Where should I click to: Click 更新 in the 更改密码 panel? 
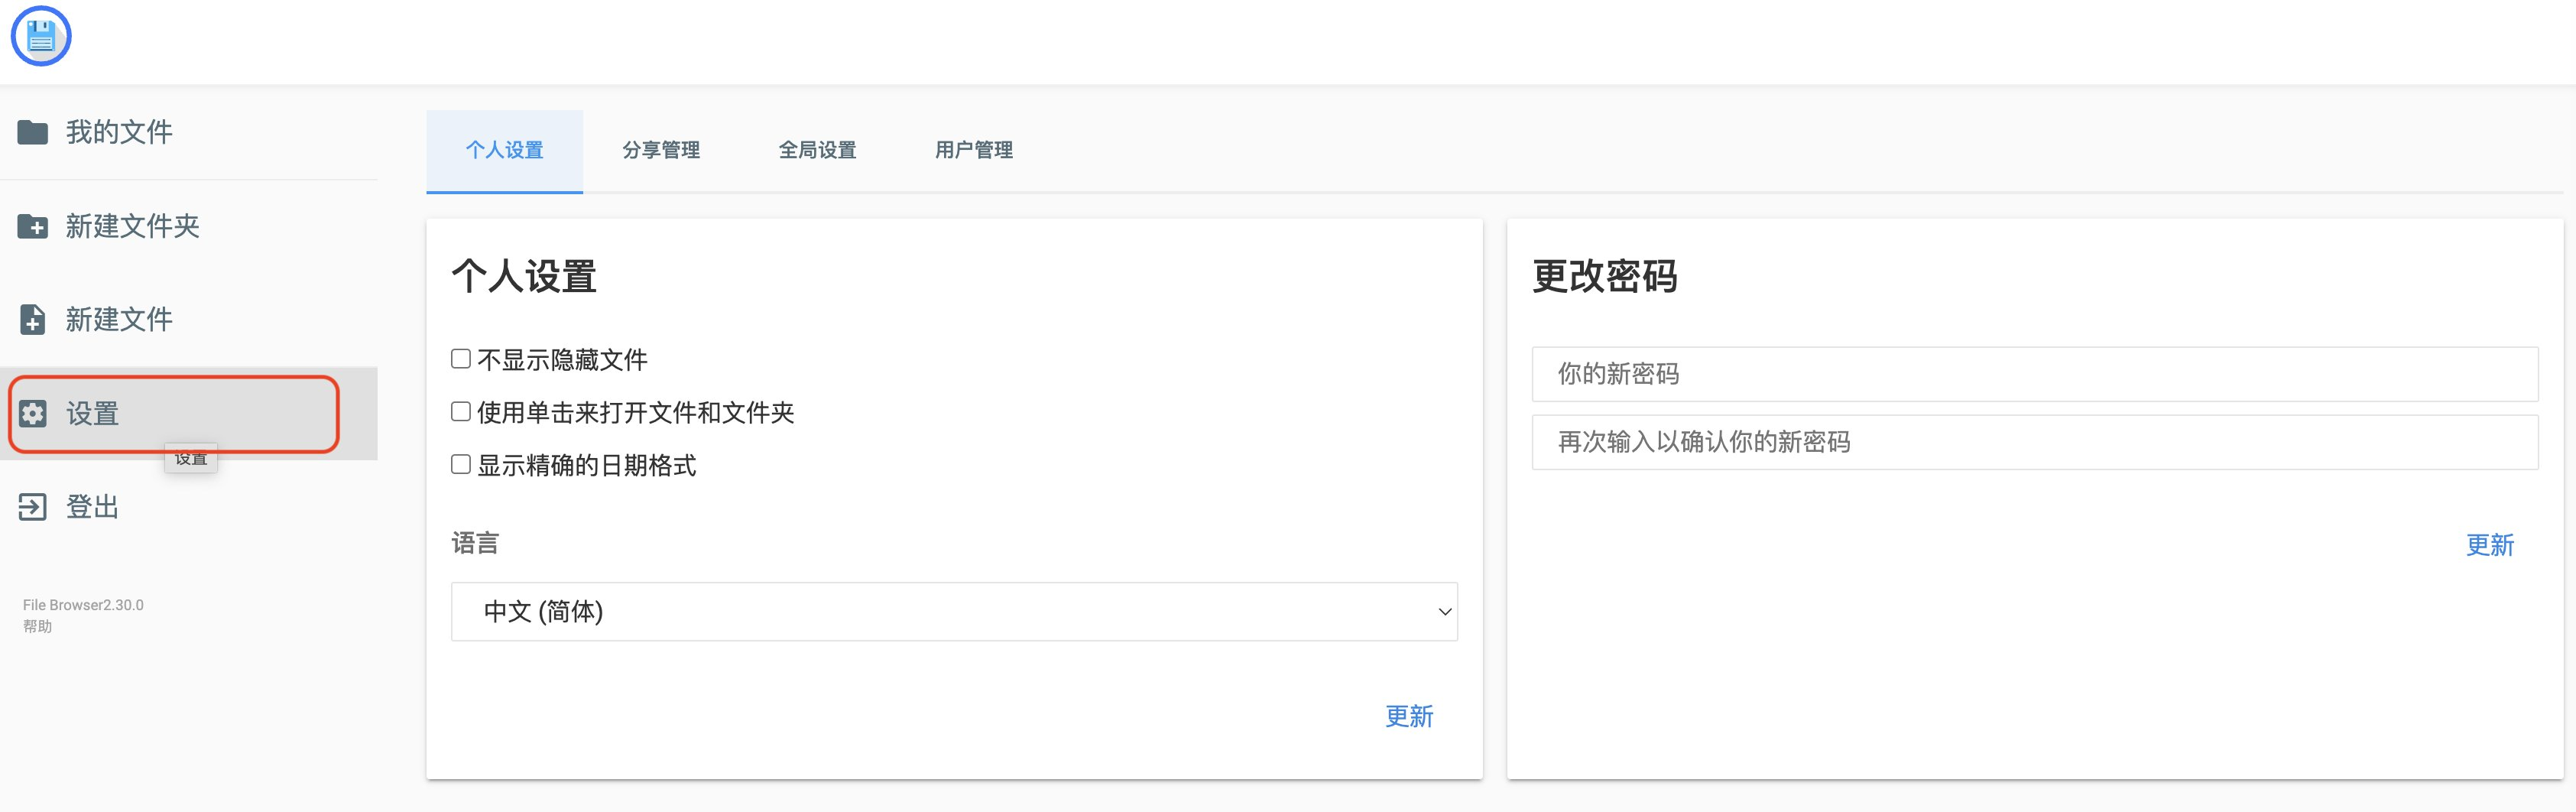click(x=2490, y=545)
